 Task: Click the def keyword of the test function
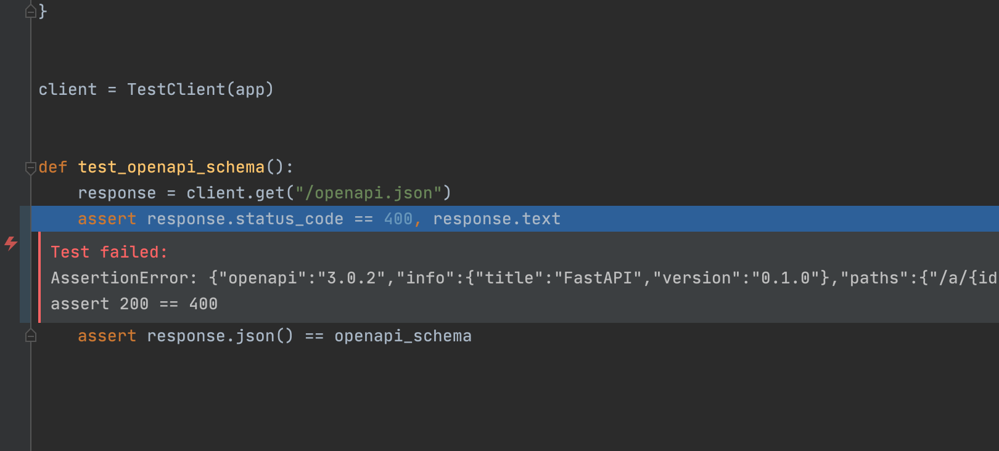pos(52,167)
